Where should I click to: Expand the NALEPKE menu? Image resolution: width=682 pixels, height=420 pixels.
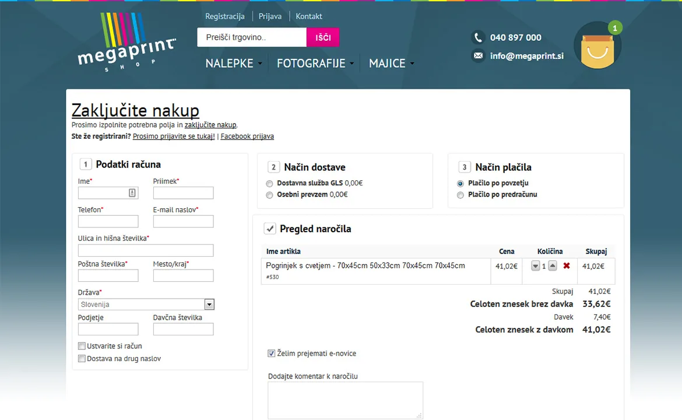point(234,64)
